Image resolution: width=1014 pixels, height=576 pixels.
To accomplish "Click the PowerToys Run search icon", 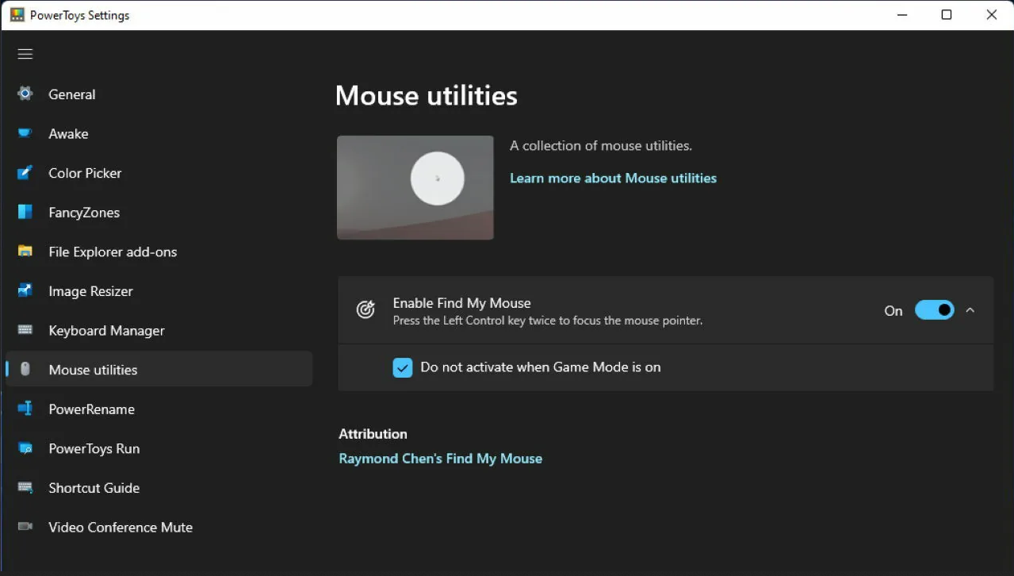I will click(x=25, y=448).
